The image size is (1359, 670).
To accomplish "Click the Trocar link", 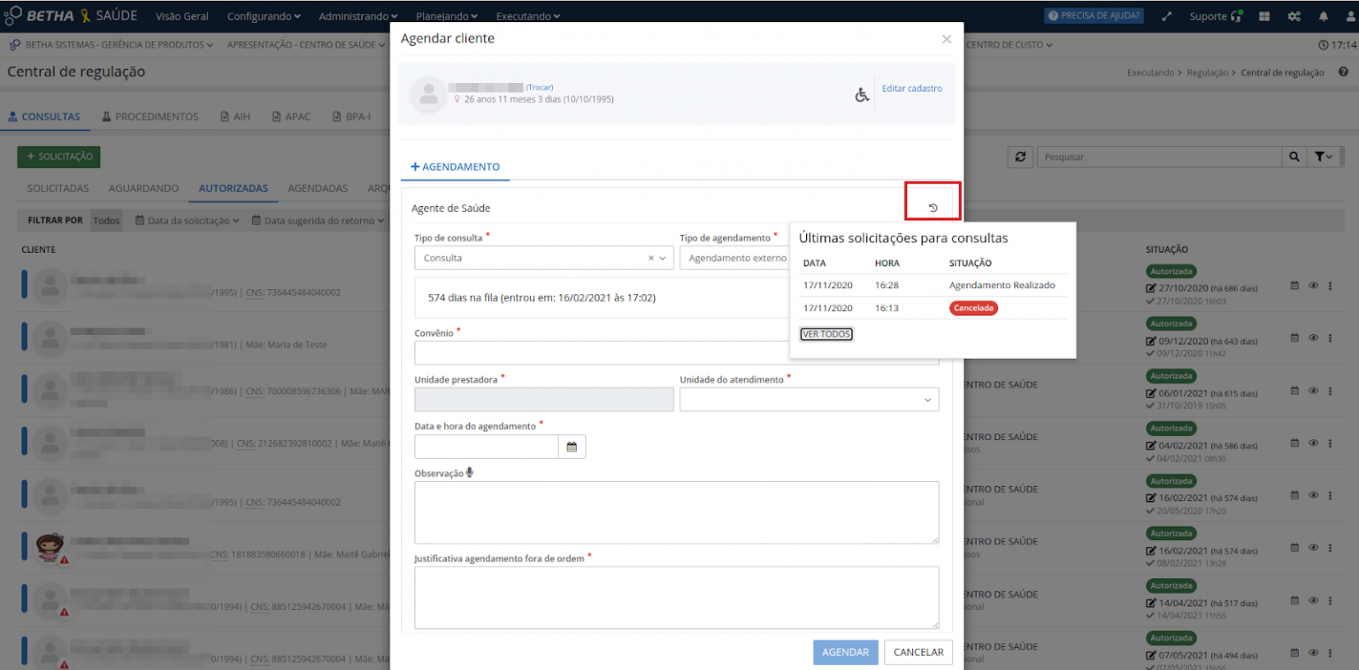I will click(540, 88).
